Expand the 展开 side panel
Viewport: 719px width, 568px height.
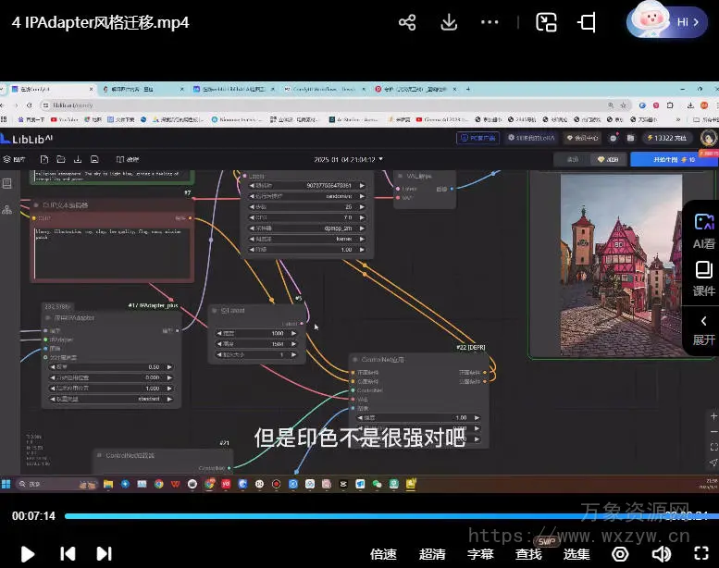click(704, 329)
